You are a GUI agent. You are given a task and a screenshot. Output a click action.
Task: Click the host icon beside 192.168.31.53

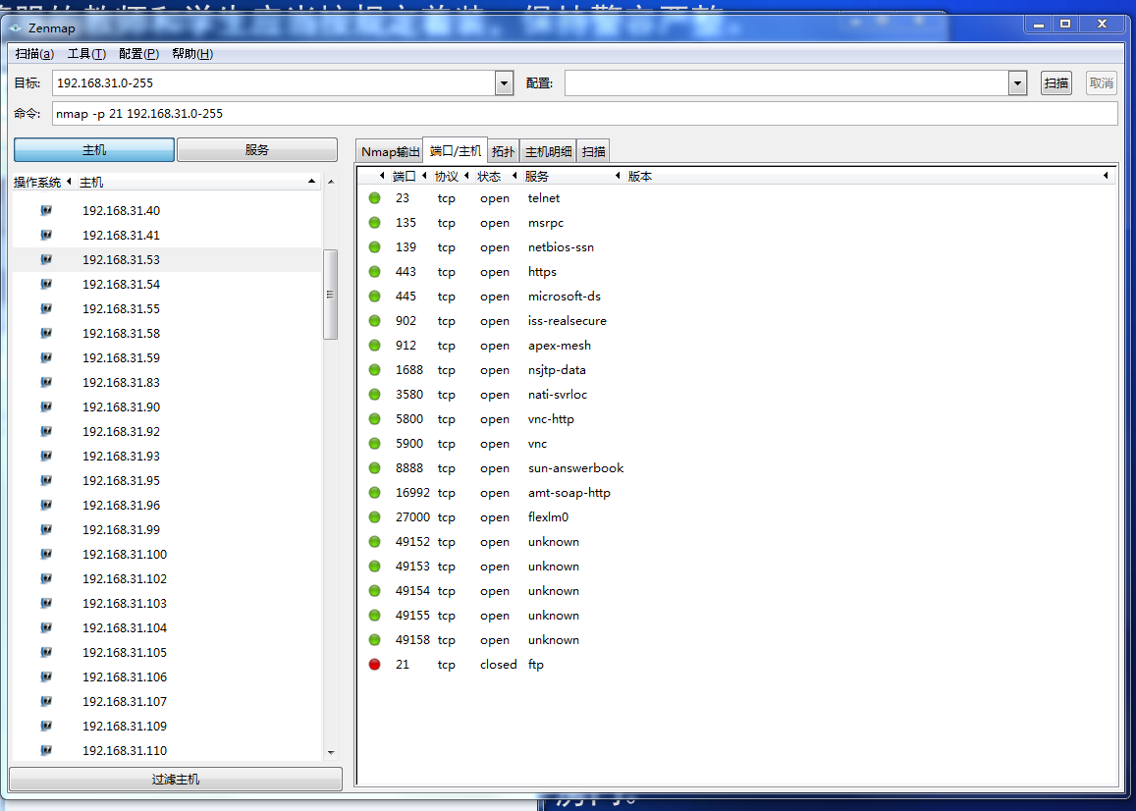46,259
